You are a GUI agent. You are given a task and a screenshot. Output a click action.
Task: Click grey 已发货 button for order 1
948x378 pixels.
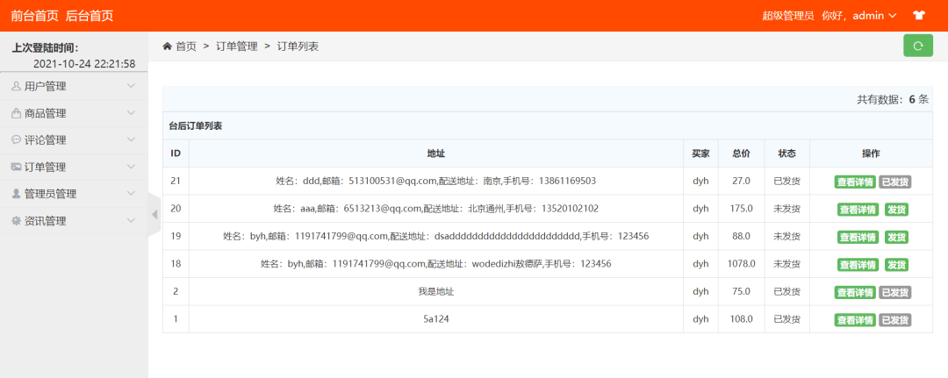tap(894, 320)
